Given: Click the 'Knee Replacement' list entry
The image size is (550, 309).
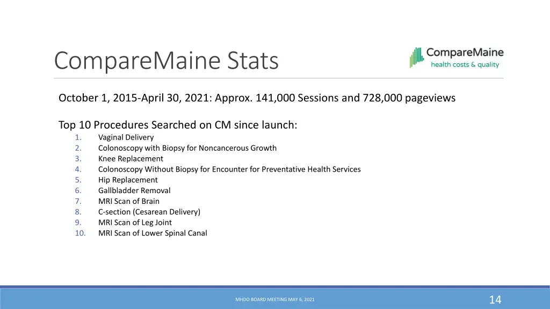Looking at the screenshot, I should click(x=131, y=159).
